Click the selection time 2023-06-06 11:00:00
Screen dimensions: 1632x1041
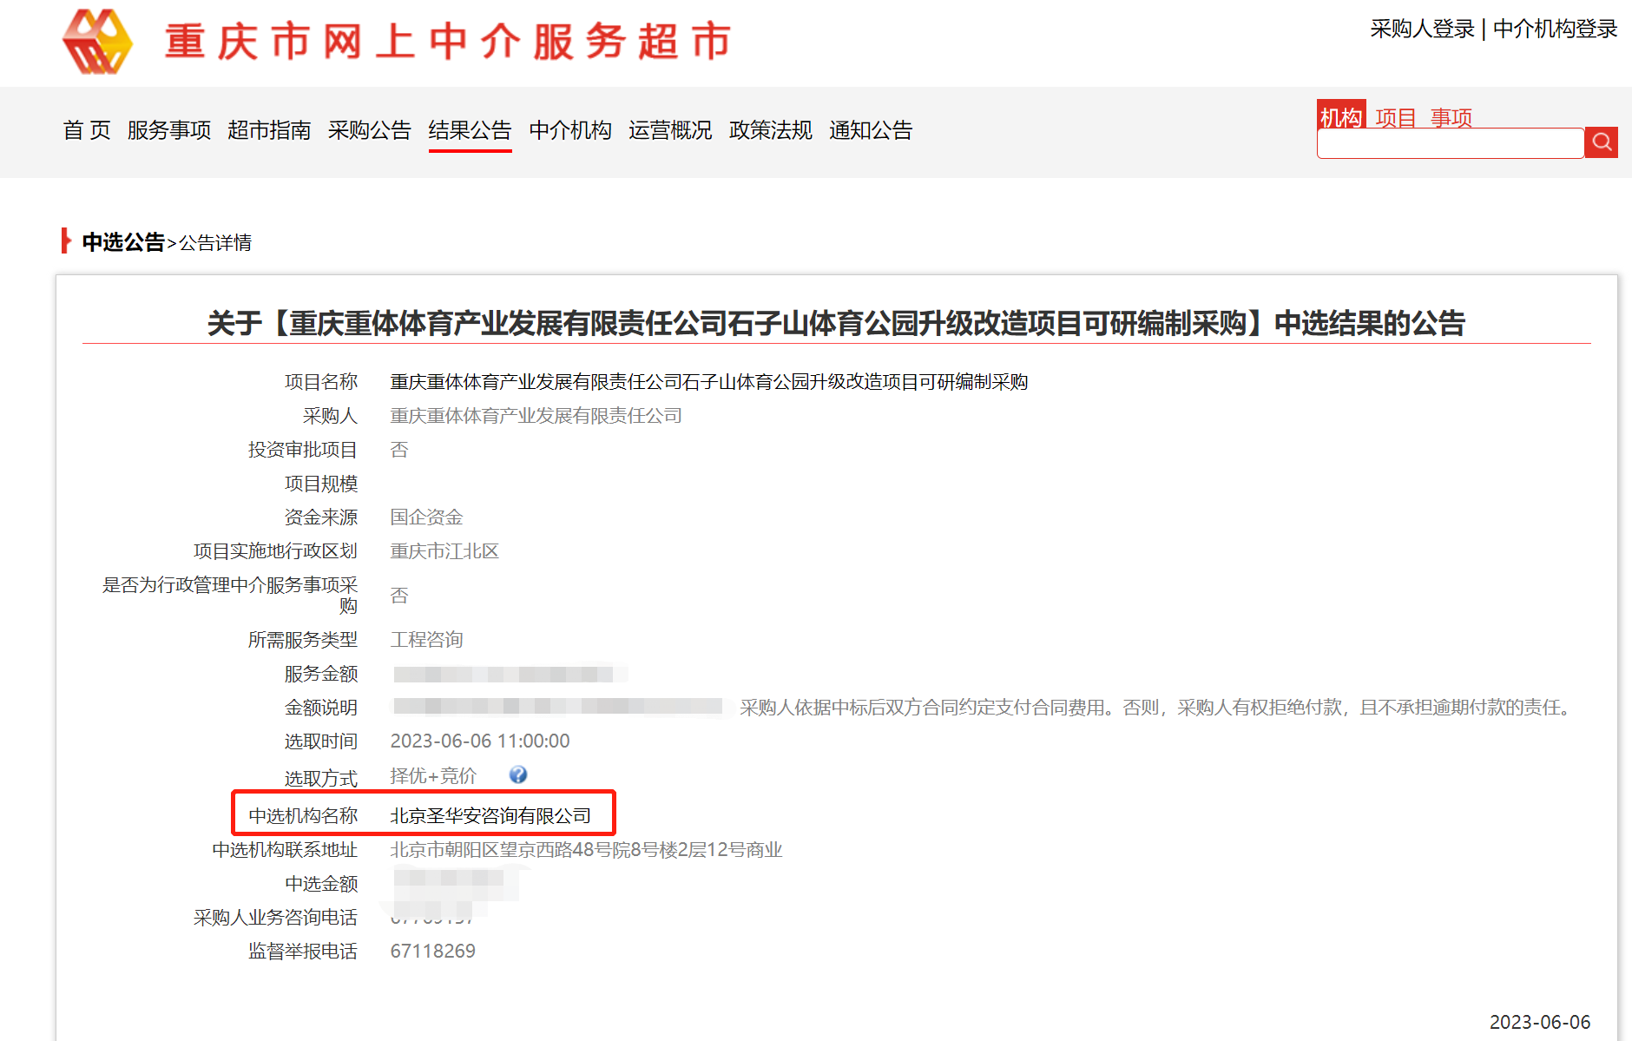480,741
